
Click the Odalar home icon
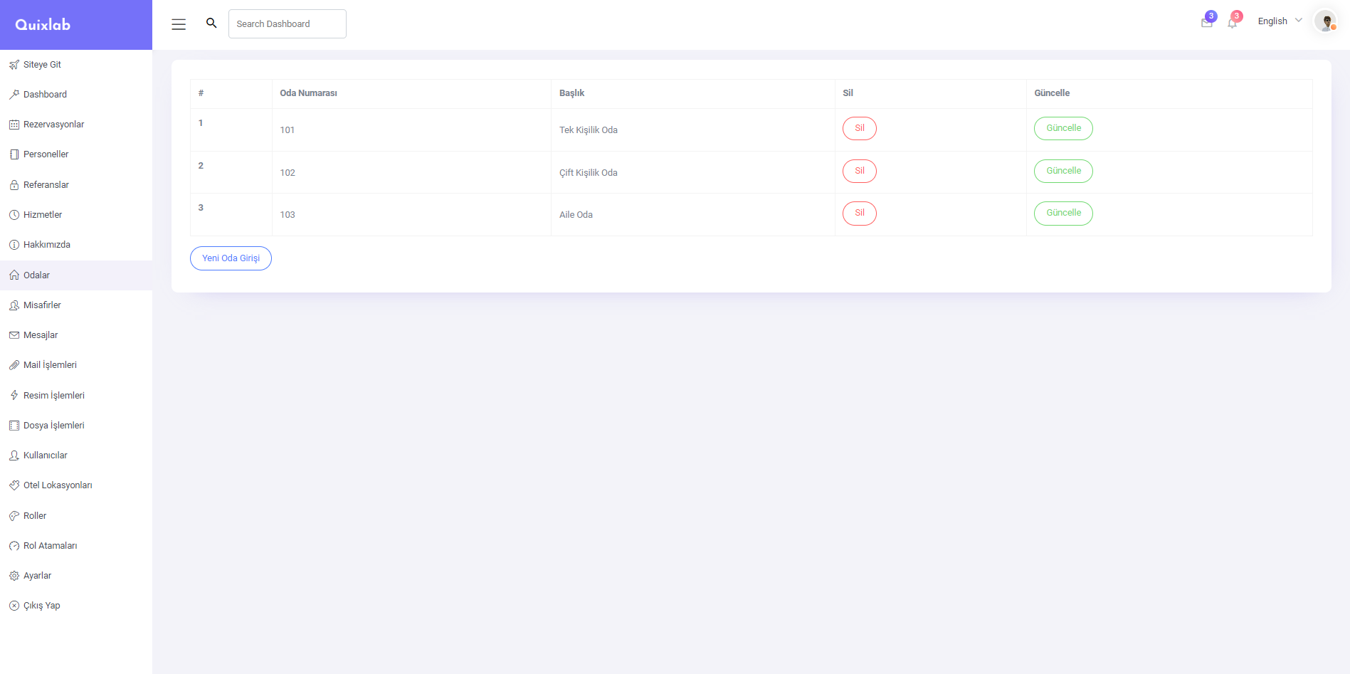pos(14,275)
